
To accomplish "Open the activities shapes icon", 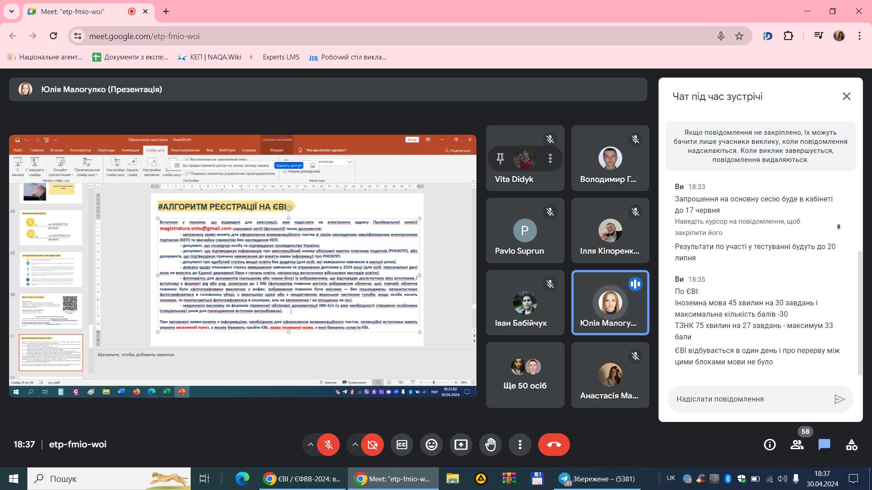I will pos(852,445).
